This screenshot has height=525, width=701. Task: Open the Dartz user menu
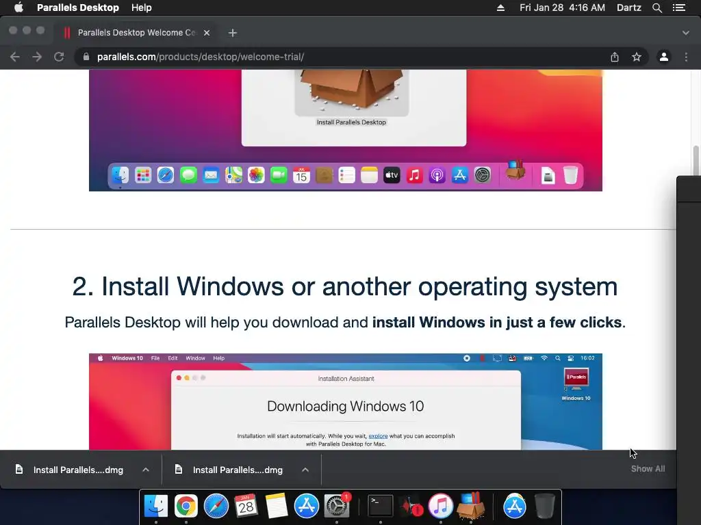[x=628, y=8]
